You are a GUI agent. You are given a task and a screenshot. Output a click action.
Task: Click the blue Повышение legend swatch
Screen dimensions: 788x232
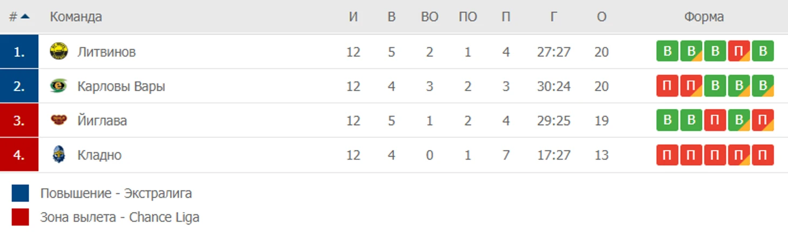pos(20,193)
